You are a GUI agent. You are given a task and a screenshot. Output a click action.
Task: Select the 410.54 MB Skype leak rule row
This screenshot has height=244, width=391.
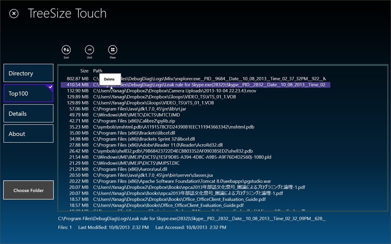195,85
